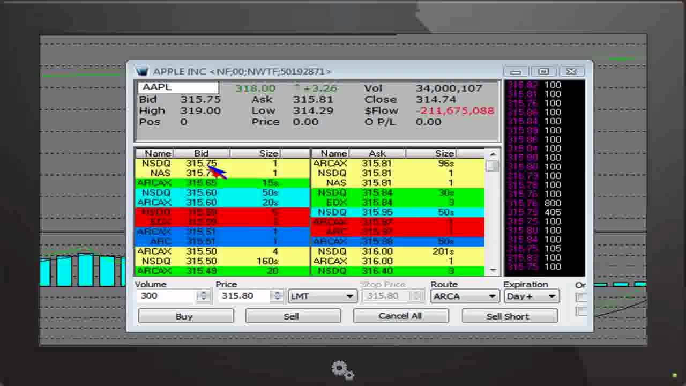Click the Buy button

(x=185, y=316)
